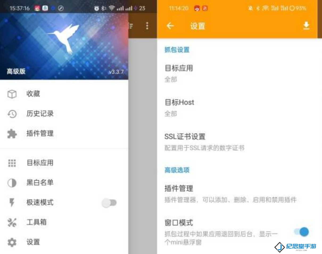Screen dimensions: 322x254
Task: Click the hummingbird logo banner
Action: [x=64, y=46]
